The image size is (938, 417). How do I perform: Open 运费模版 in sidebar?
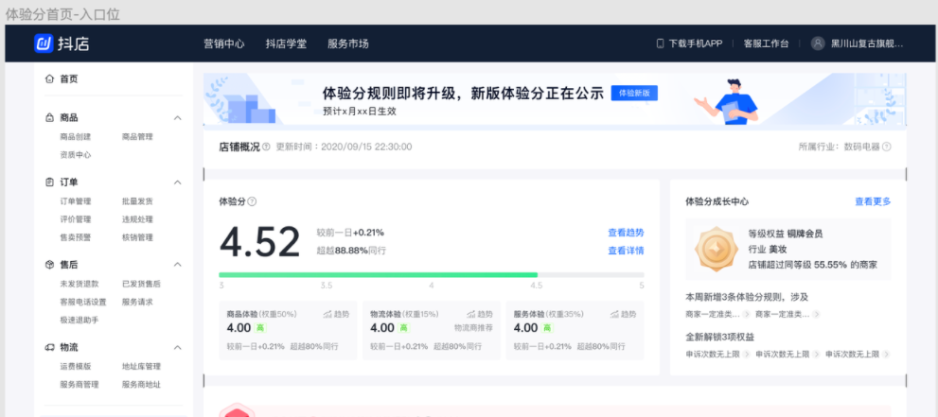coord(76,366)
